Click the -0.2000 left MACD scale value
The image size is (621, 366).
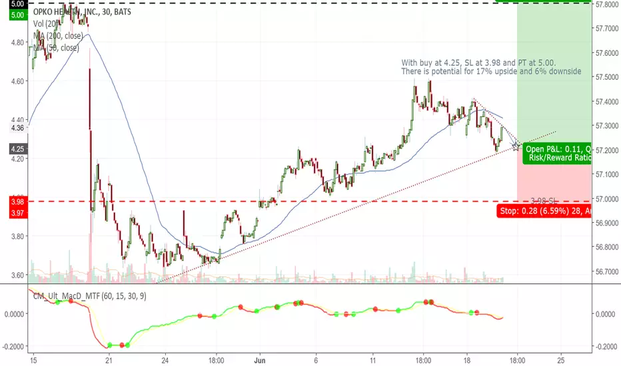tap(13, 347)
